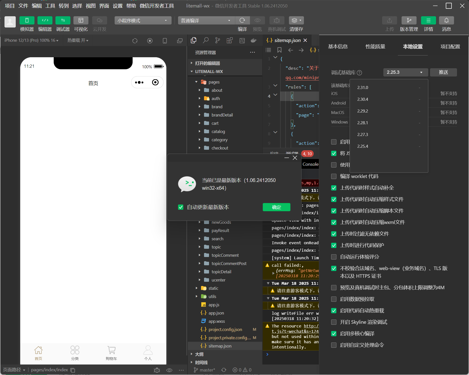Click the editor navigate back arrow
The image size is (469, 375).
tap(290, 50)
